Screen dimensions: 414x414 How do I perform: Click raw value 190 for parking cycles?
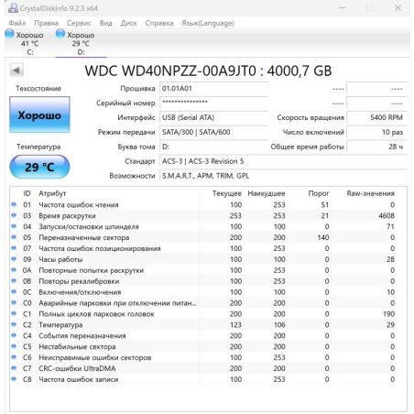tap(389, 314)
